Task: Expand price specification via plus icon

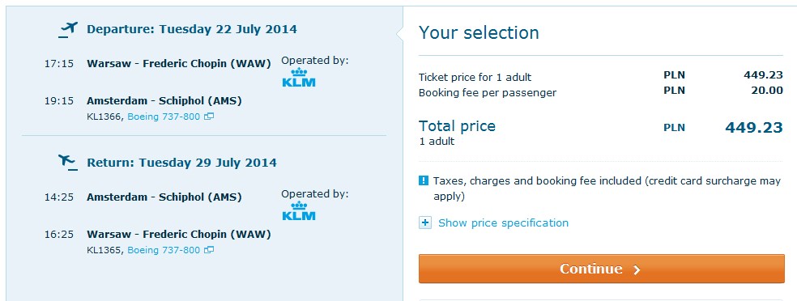Action: tap(425, 223)
